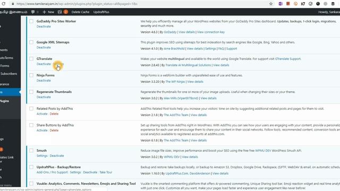Bookmark this page with the star icon
Image resolution: width=340 pixels, height=191 pixels.
(x=271, y=4)
